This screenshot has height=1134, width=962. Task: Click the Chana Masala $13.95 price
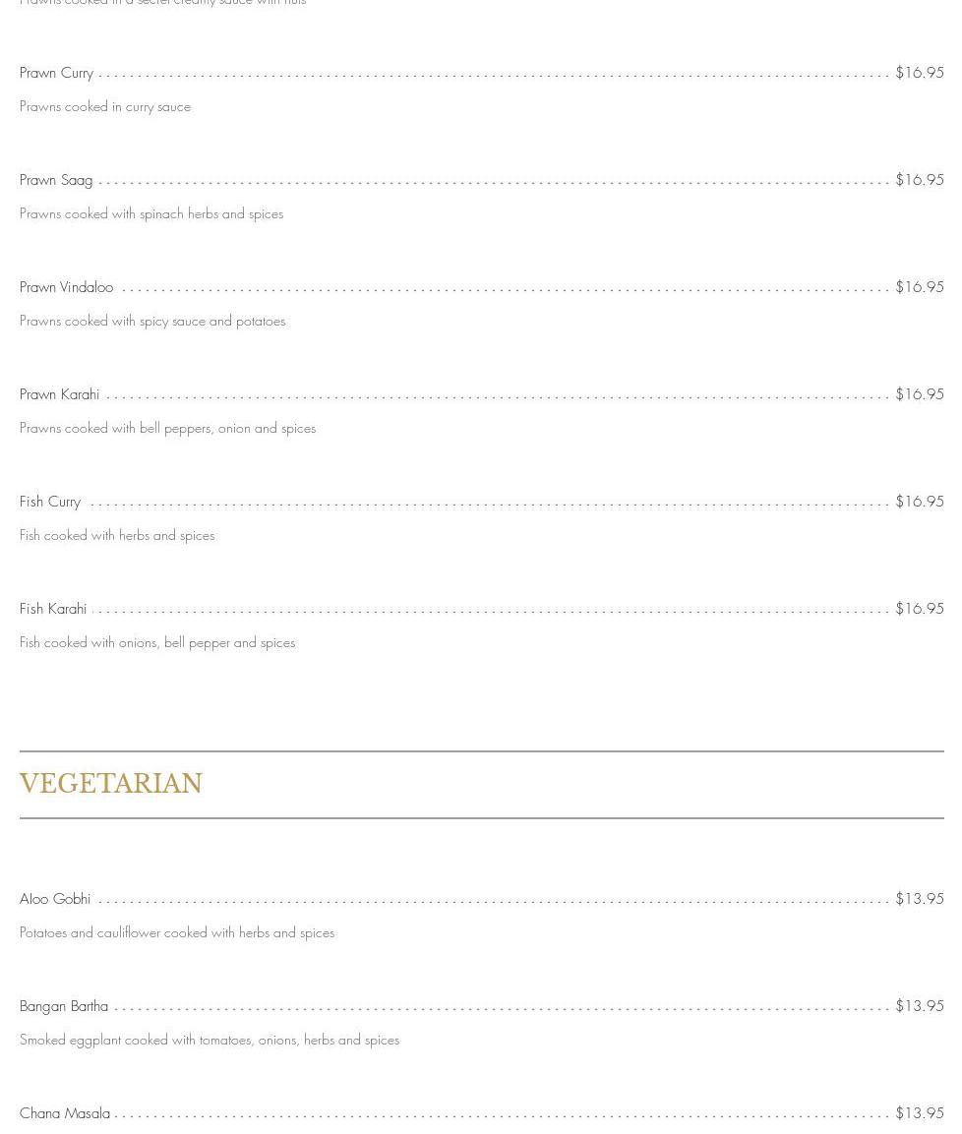pos(919,1113)
